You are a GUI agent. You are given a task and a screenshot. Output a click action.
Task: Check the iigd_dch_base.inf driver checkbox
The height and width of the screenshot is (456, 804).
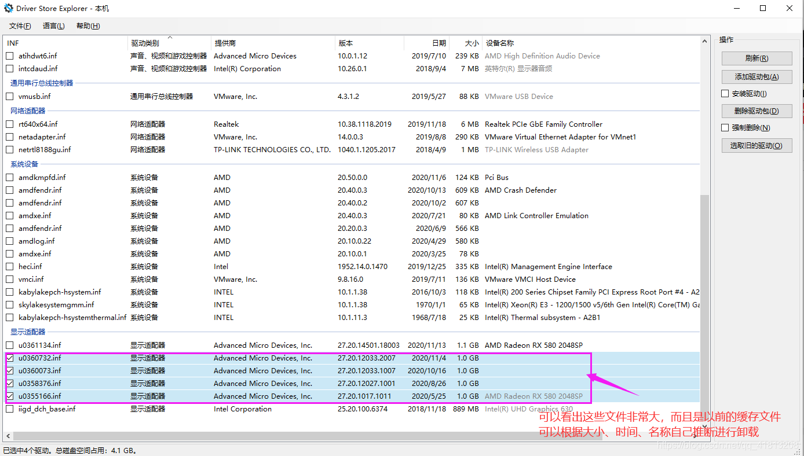click(9, 409)
